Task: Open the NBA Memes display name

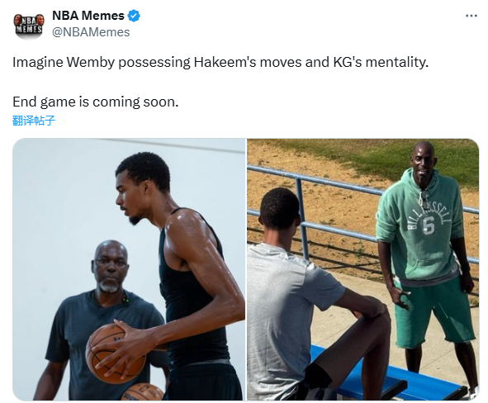Action: [88, 16]
